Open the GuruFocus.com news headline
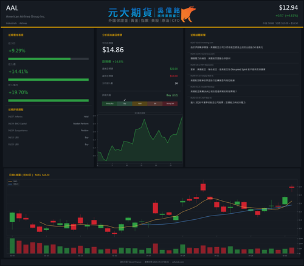The width and height of the screenshot is (304, 266). click(x=210, y=58)
